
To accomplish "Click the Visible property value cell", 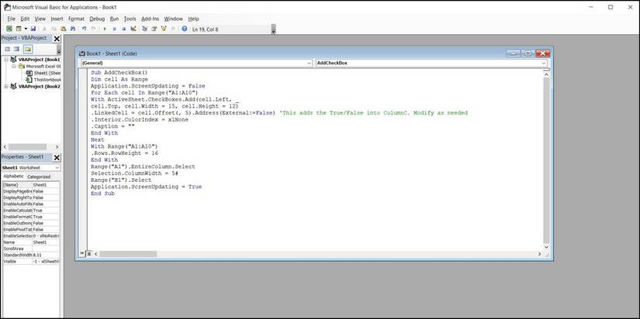I will [46, 262].
